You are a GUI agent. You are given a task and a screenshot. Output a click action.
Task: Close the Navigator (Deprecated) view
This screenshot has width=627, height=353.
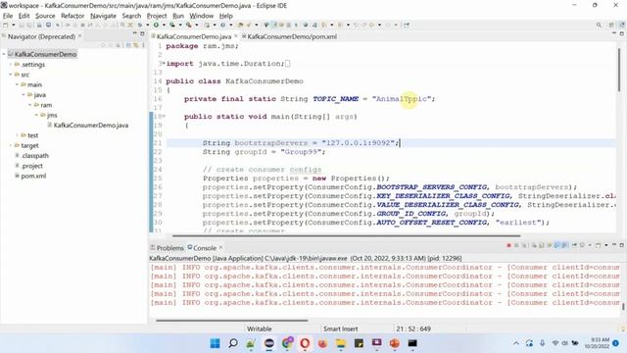[79, 36]
